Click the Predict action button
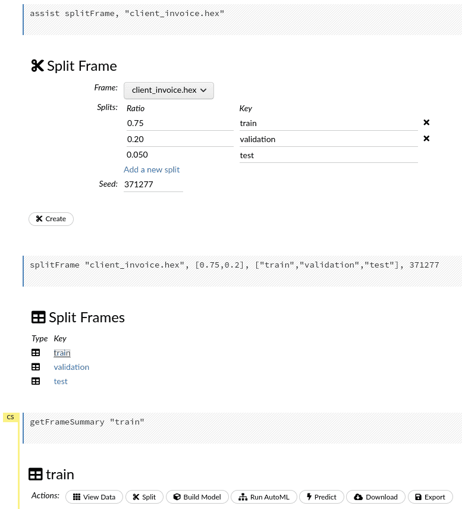The height and width of the screenshot is (509, 462). pos(321,497)
